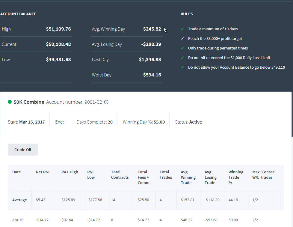Select the Apr 19 table row date
The width and height of the screenshot is (293, 227).
click(18, 220)
